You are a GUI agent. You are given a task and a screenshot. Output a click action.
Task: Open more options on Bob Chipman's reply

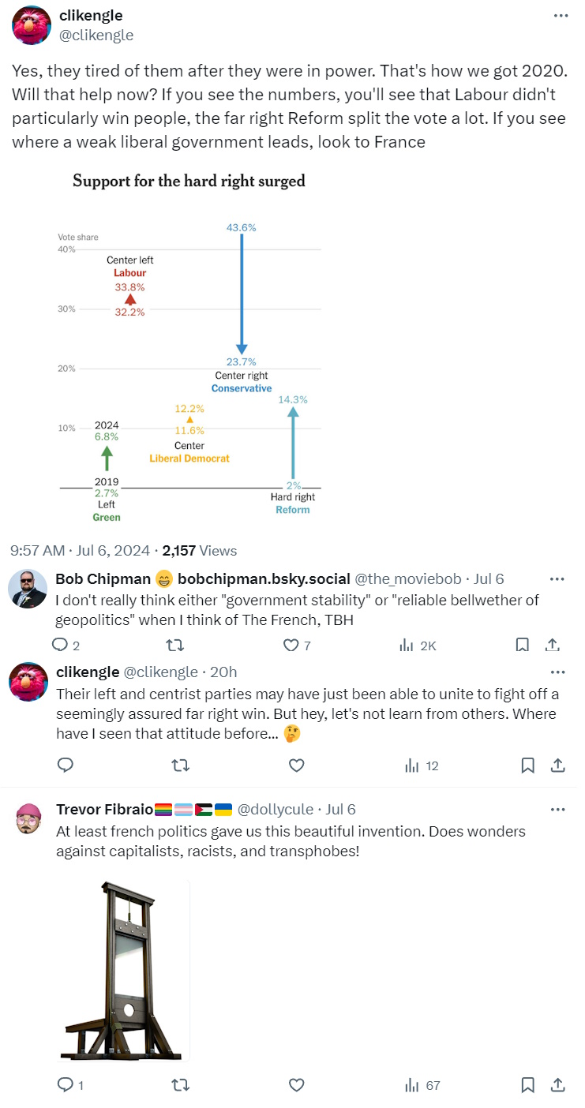point(557,578)
